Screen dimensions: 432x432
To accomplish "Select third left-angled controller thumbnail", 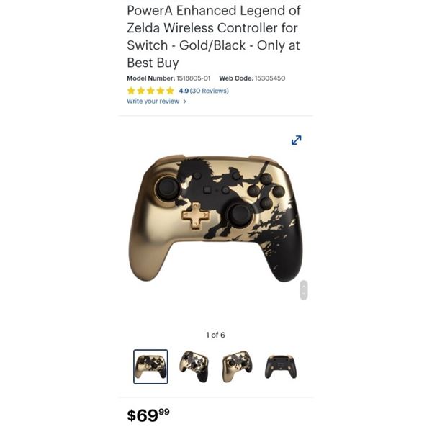I will pyautogui.click(x=237, y=366).
